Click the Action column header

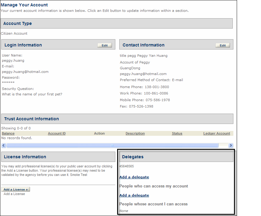[x=99, y=133]
